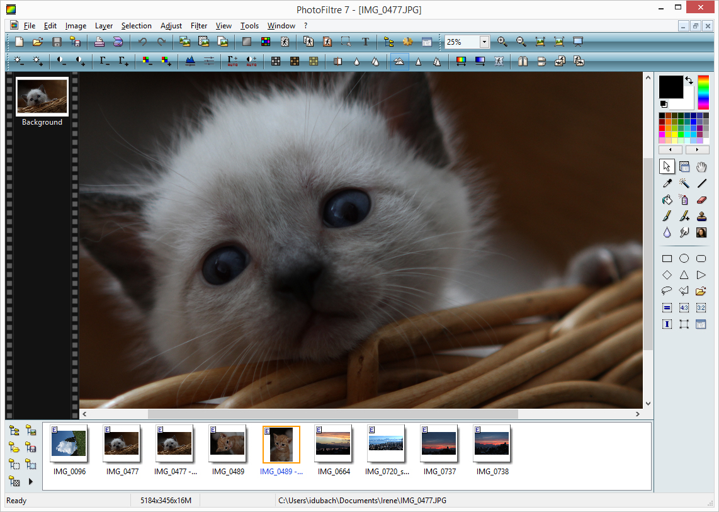Choose the Blur water drop tool in palette
Viewport: 719px width, 512px height.
[x=667, y=232]
